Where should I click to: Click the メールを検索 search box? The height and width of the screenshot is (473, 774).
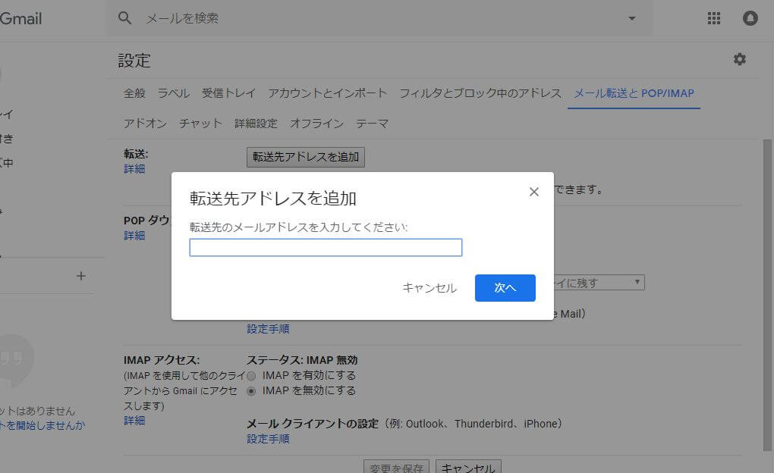tap(379, 18)
